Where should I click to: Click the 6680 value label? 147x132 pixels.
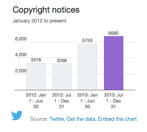point(114,33)
